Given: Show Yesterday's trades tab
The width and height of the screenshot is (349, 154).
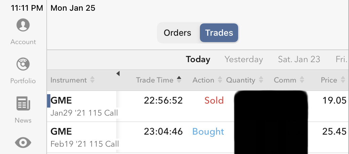Looking at the screenshot, I should (244, 59).
